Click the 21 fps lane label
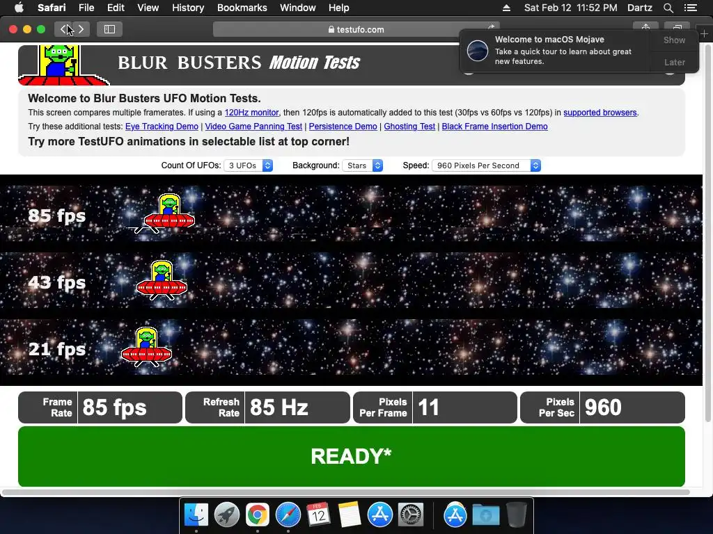 point(57,349)
